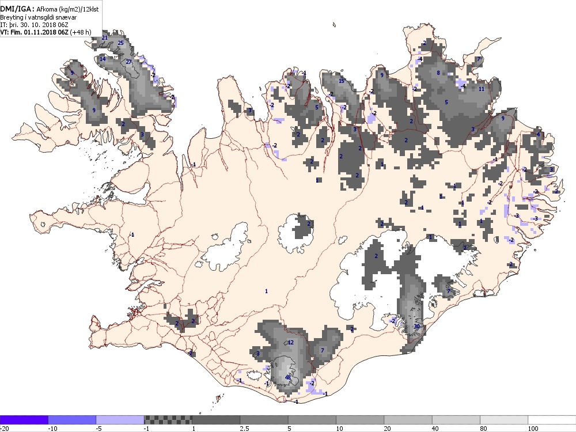Viewport: 576px width, 432px height.
Task: Click the '30' map value in the southeast
Action: pyautogui.click(x=416, y=326)
